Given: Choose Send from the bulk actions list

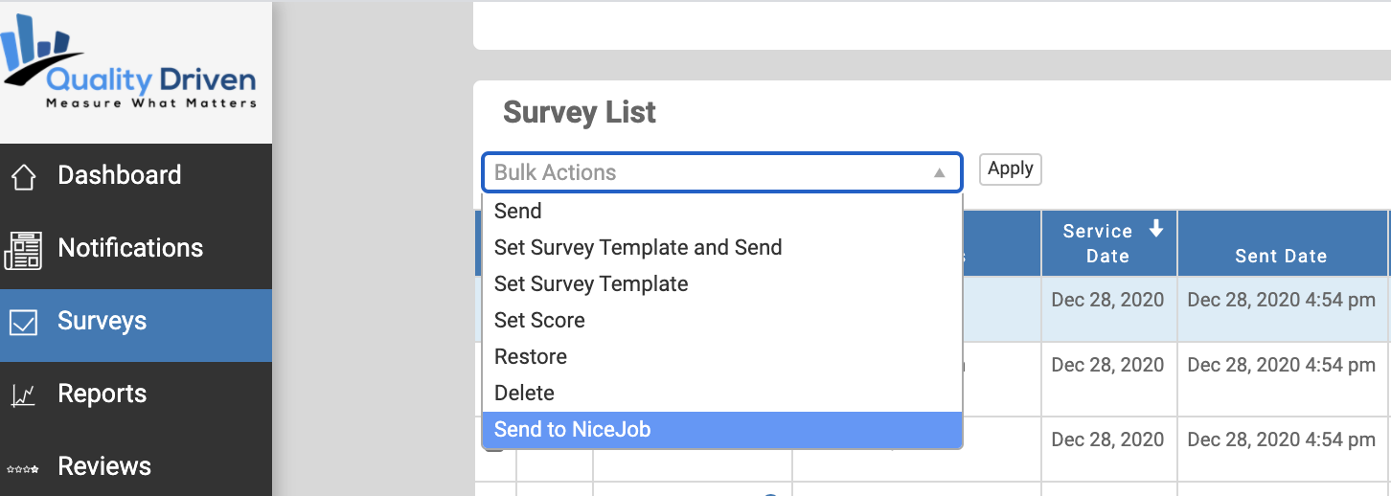Looking at the screenshot, I should click(722, 212).
